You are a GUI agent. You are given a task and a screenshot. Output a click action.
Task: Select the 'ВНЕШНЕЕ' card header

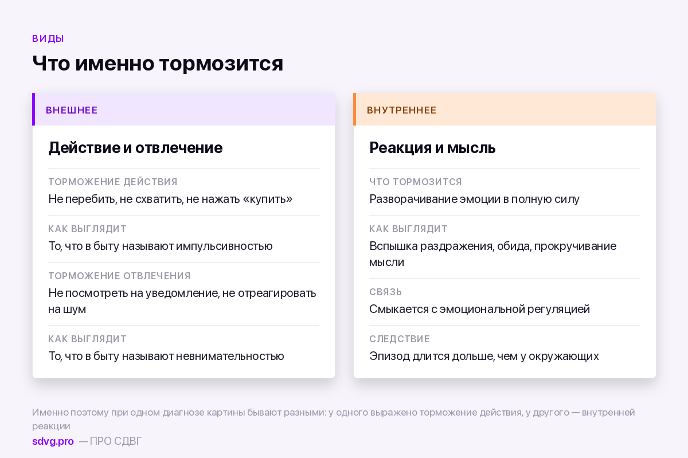pos(183,109)
